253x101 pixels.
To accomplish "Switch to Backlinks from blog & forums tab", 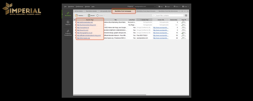I will point(146,11).
